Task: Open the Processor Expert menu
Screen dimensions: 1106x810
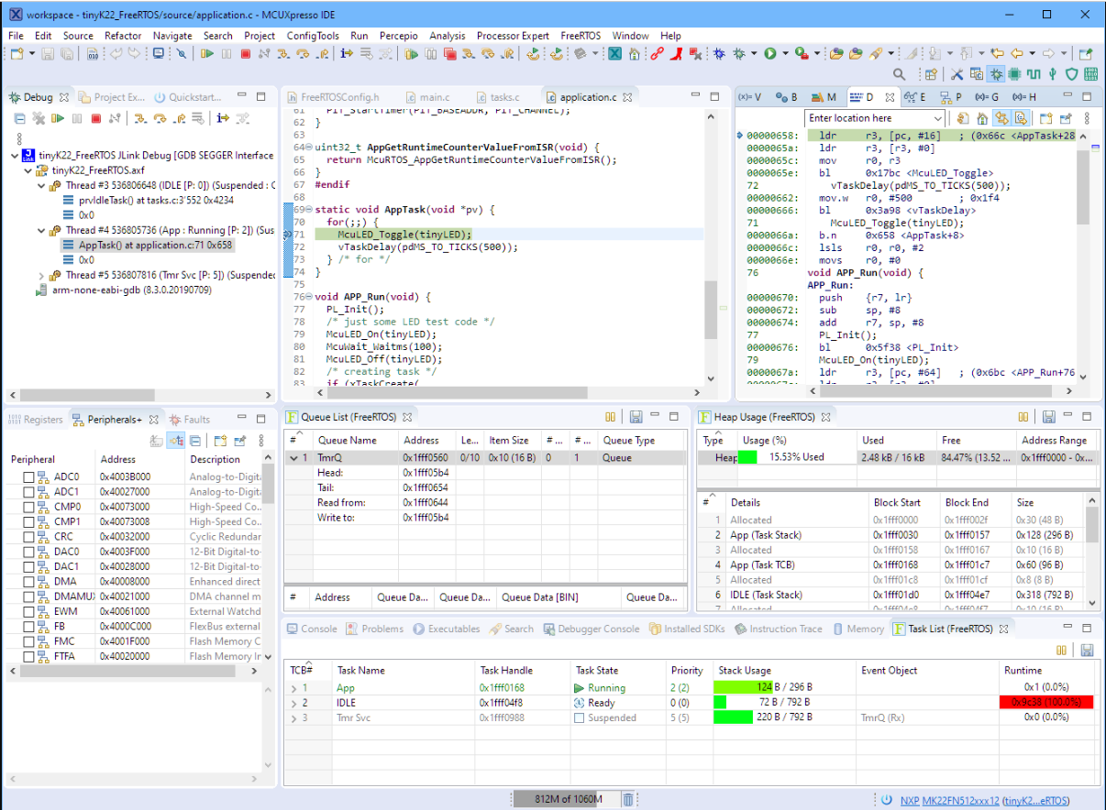Action: 514,36
